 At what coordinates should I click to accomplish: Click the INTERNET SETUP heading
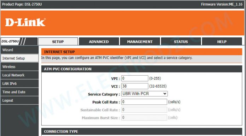[x=59, y=52]
